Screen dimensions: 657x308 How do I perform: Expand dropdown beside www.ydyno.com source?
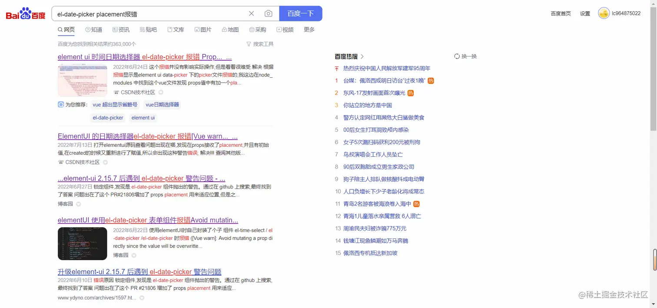[x=142, y=298]
